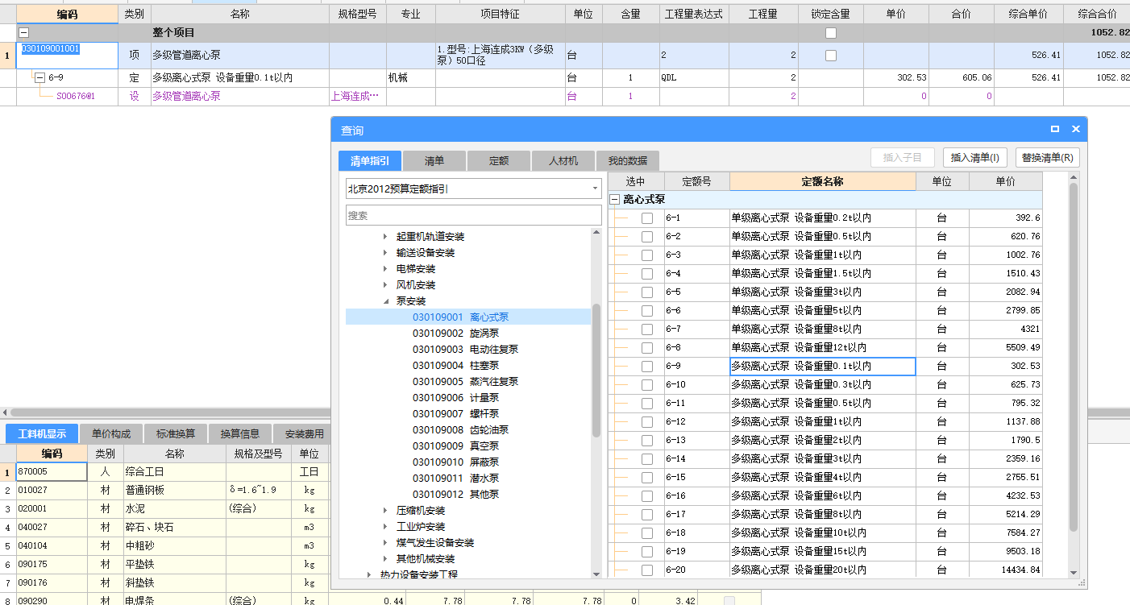Click 多级离心式泵 设备重量0.3t以内 row

(822, 385)
